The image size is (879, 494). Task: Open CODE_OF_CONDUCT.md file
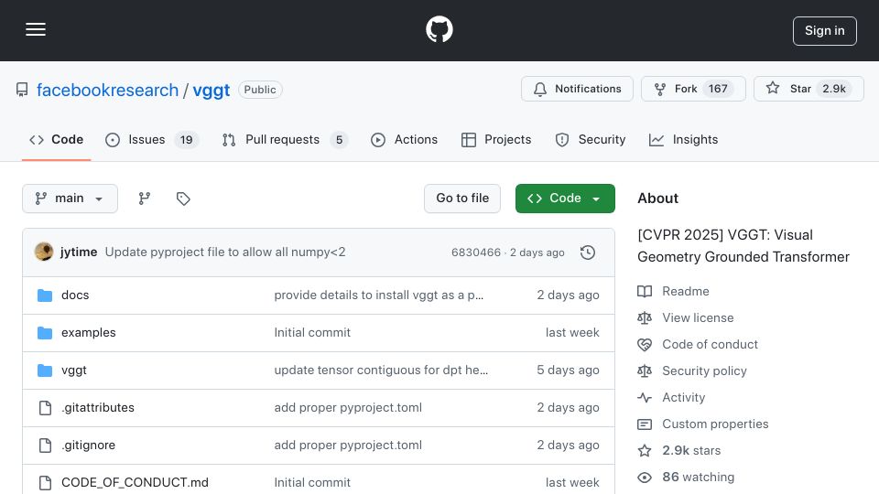tap(135, 482)
